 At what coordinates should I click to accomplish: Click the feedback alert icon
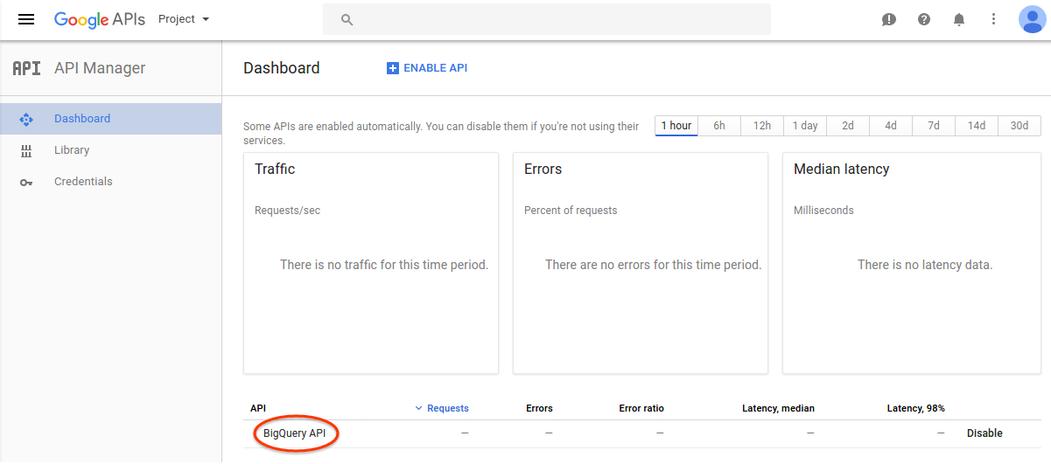click(889, 19)
